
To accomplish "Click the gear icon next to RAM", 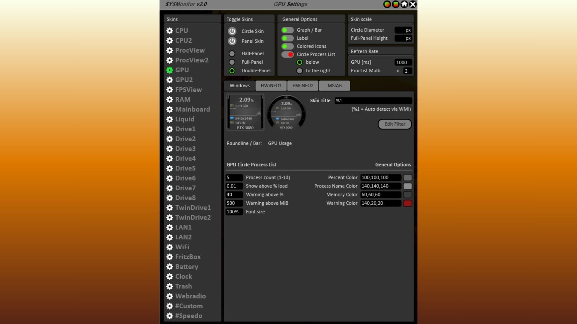I will (x=169, y=100).
